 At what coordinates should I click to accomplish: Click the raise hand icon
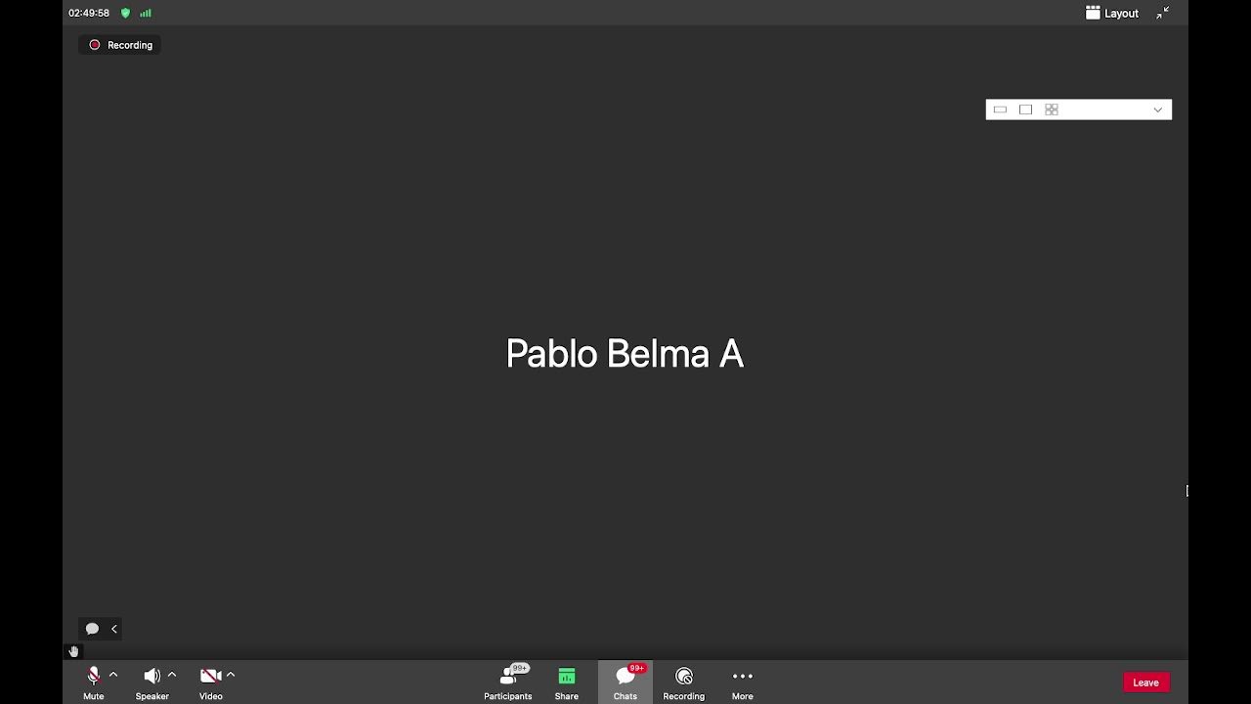[73, 651]
